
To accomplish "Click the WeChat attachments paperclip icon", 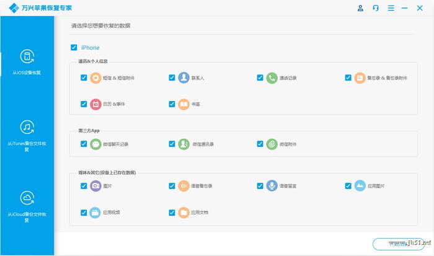I will click(x=272, y=144).
